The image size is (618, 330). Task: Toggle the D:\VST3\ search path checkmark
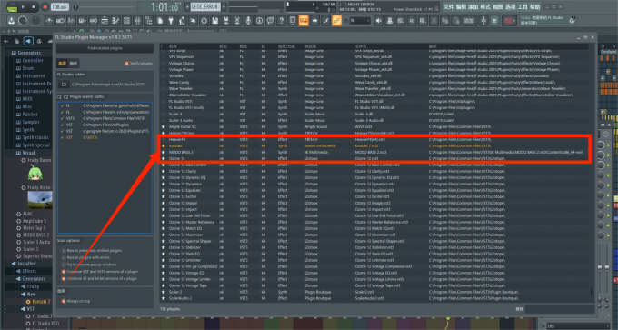point(63,137)
